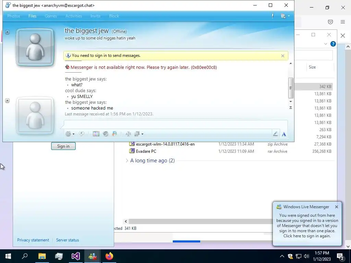Click the red Messenger unavailable error icon
This screenshot has width=351, height=263.
(x=67, y=67)
